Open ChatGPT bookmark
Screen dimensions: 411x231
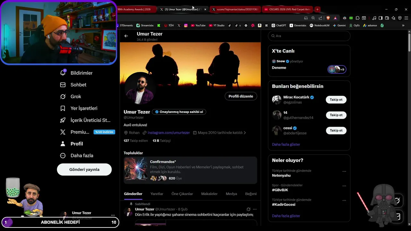(x=279, y=25)
